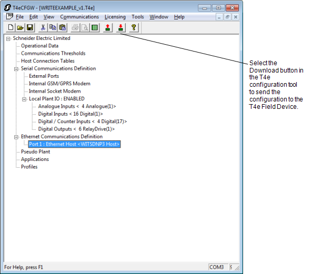Select Internal Socket Modem item
This screenshot has height=274, width=312.
point(55,91)
